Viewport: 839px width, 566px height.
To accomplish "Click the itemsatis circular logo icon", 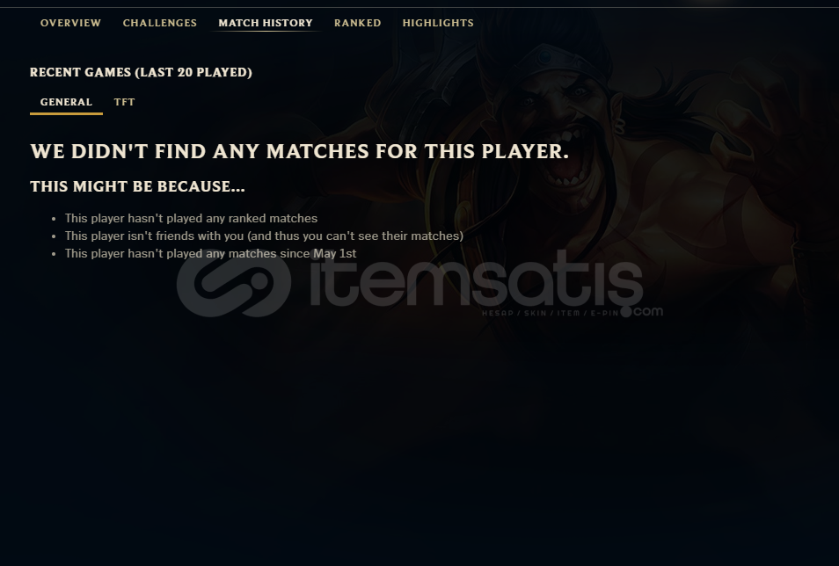I will click(234, 282).
